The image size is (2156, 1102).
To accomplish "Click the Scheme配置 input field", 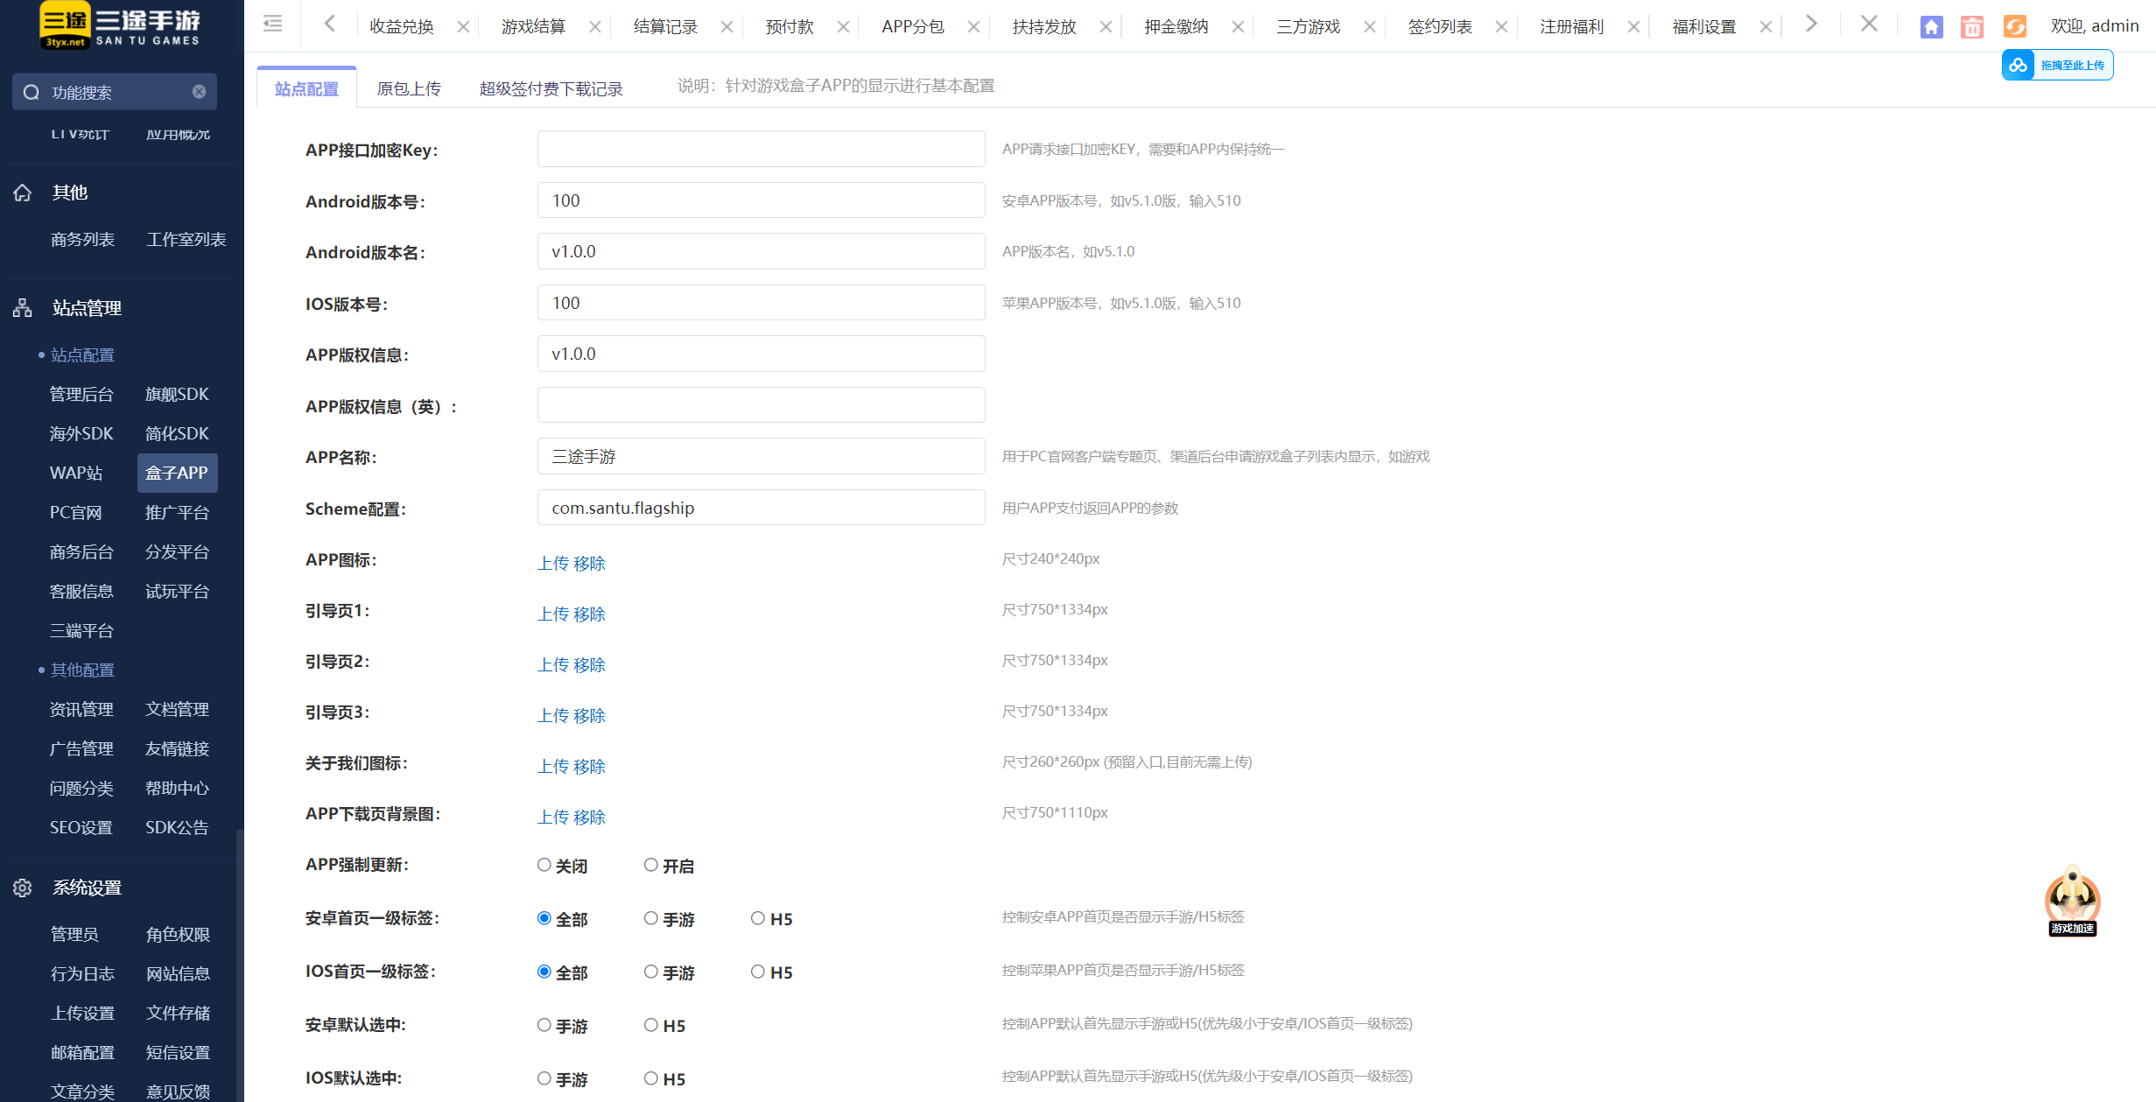I will point(761,508).
